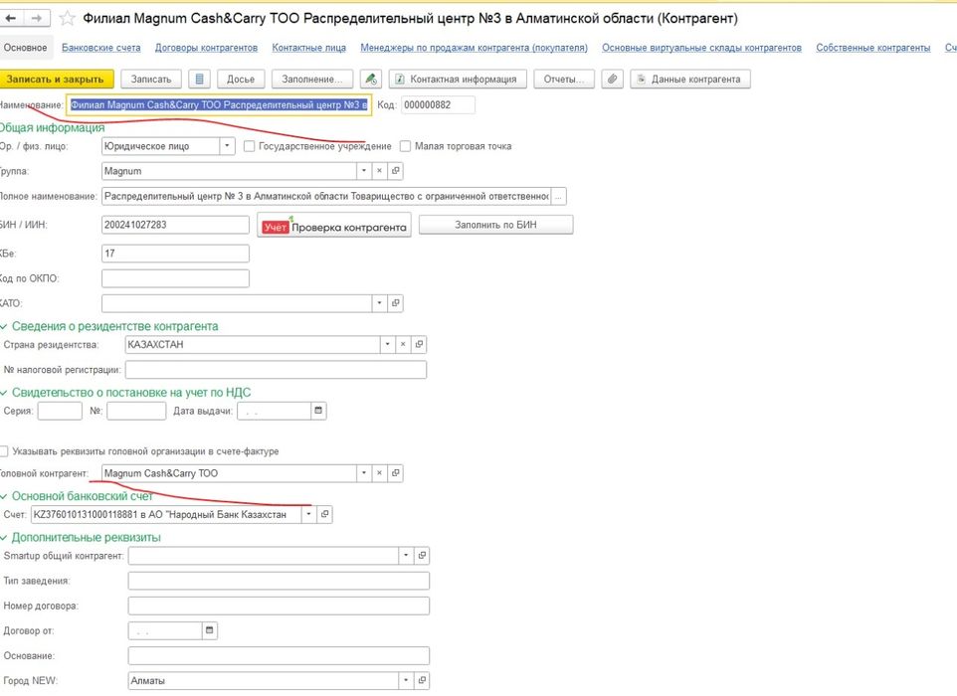Image resolution: width=957 pixels, height=696 pixels.
Task: Collapse Сведения о резидентстве контрагента section
Action: (4, 327)
